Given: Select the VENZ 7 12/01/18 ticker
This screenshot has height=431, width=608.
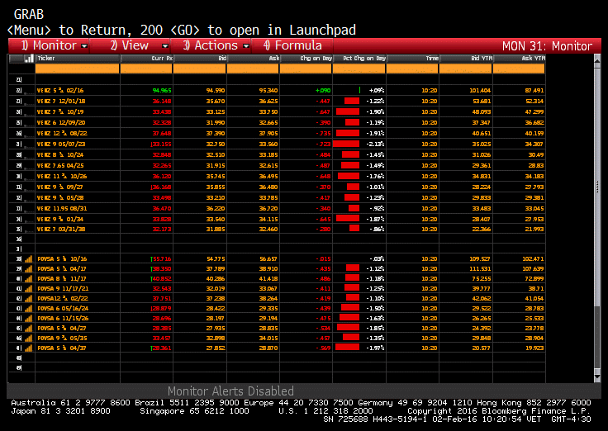Looking at the screenshot, I should 61,102.
